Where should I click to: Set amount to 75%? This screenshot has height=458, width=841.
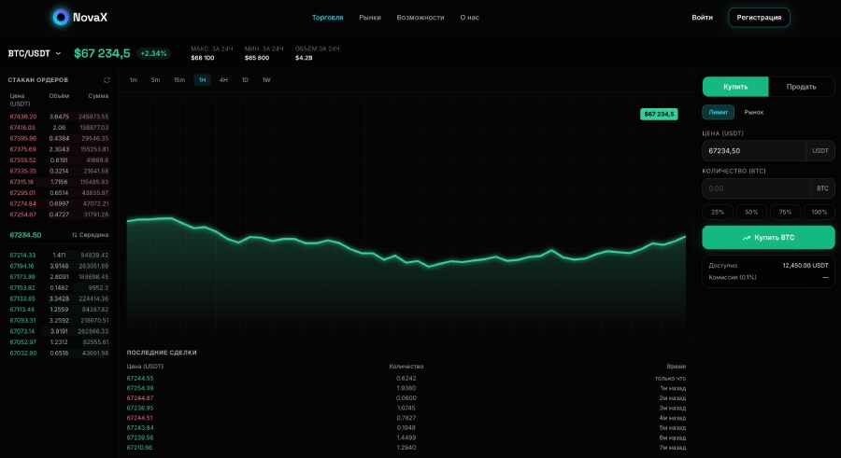pos(785,212)
